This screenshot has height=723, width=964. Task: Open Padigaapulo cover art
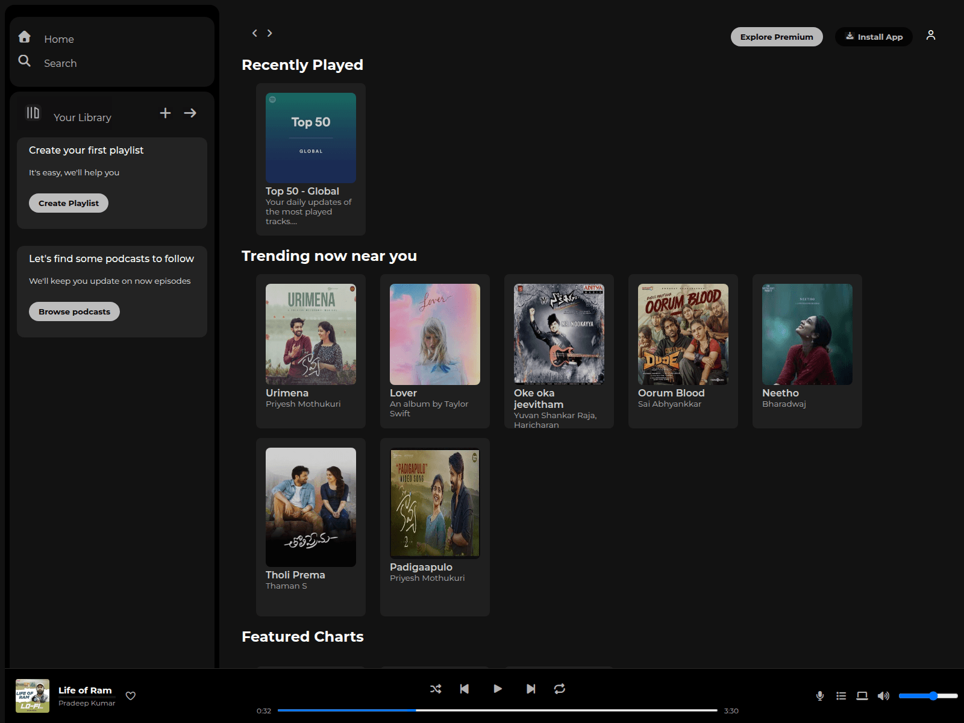[435, 503]
